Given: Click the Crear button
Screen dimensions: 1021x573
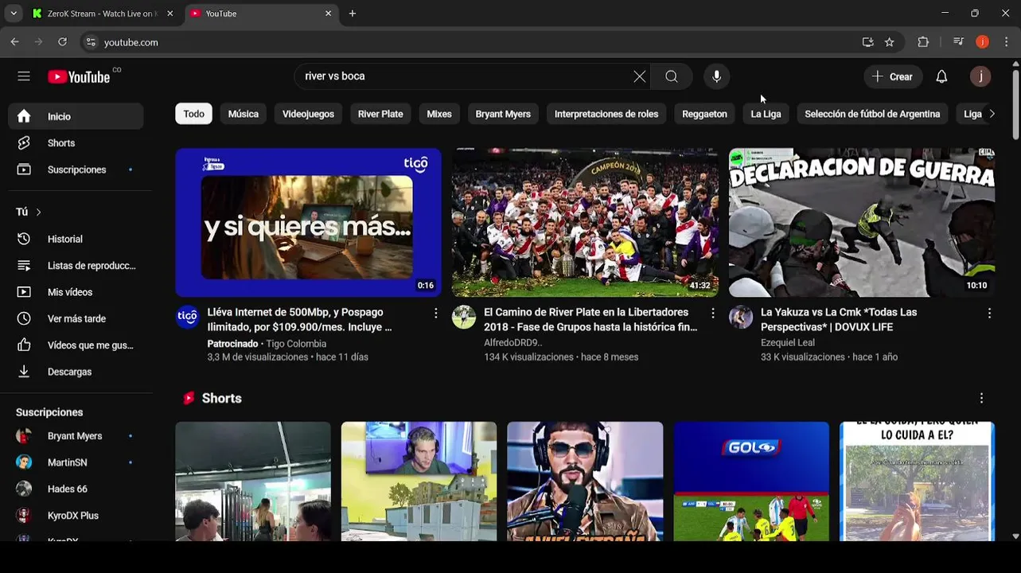Looking at the screenshot, I should coord(893,76).
